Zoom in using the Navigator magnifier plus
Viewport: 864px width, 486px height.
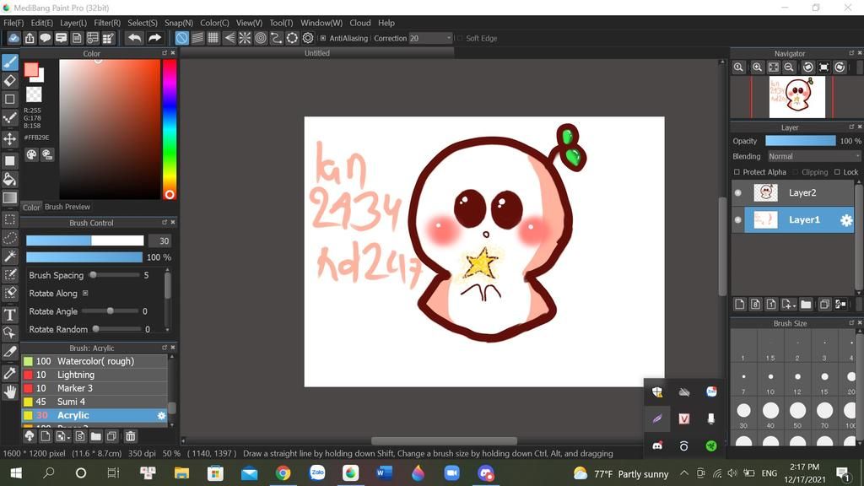pos(757,67)
